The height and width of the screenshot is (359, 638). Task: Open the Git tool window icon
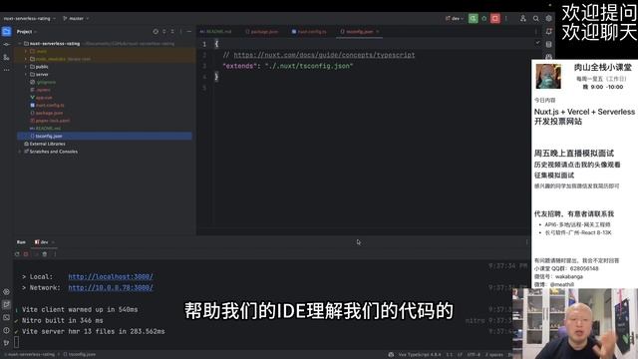(x=7, y=343)
